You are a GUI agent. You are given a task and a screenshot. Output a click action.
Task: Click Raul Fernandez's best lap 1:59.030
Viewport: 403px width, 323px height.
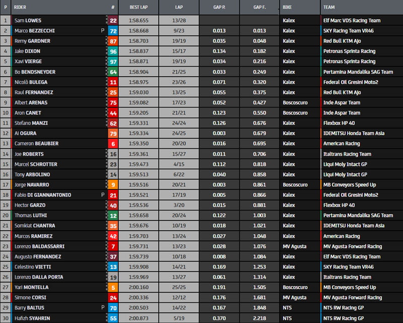click(139, 92)
